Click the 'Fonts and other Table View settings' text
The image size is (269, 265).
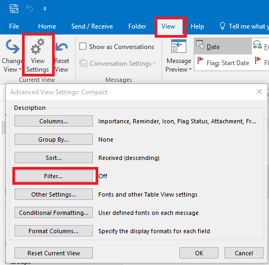click(148, 194)
